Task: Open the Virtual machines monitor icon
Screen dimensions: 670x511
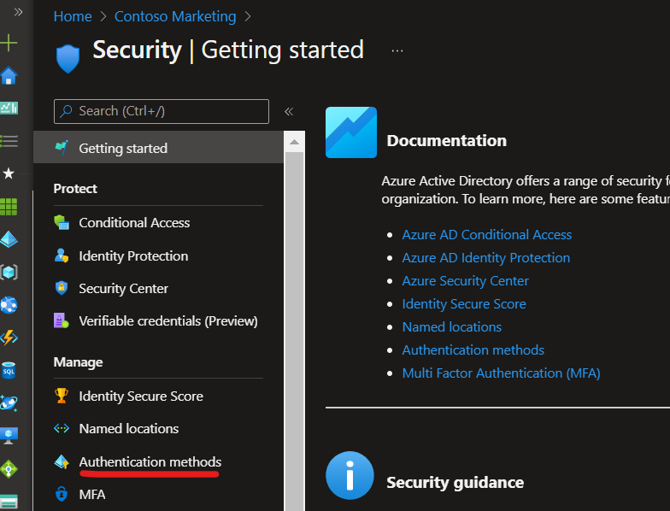Action: (x=9, y=436)
